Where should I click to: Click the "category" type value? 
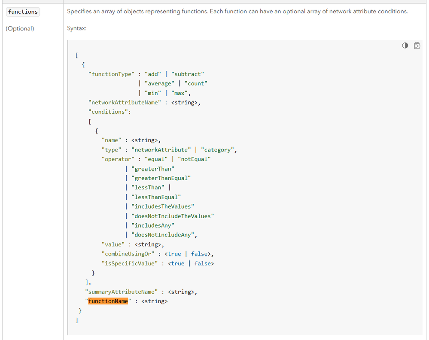tap(218, 150)
